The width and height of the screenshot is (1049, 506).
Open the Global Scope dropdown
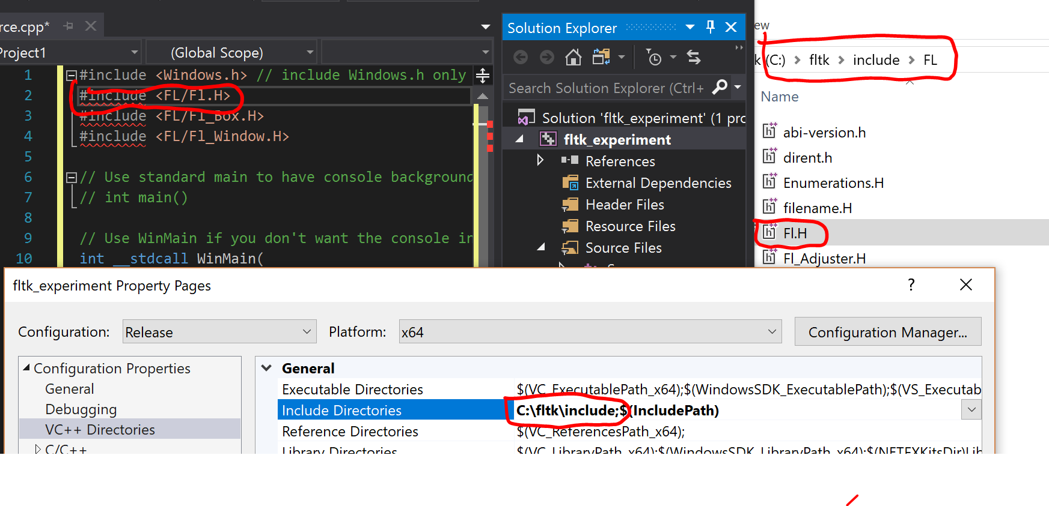(231, 52)
